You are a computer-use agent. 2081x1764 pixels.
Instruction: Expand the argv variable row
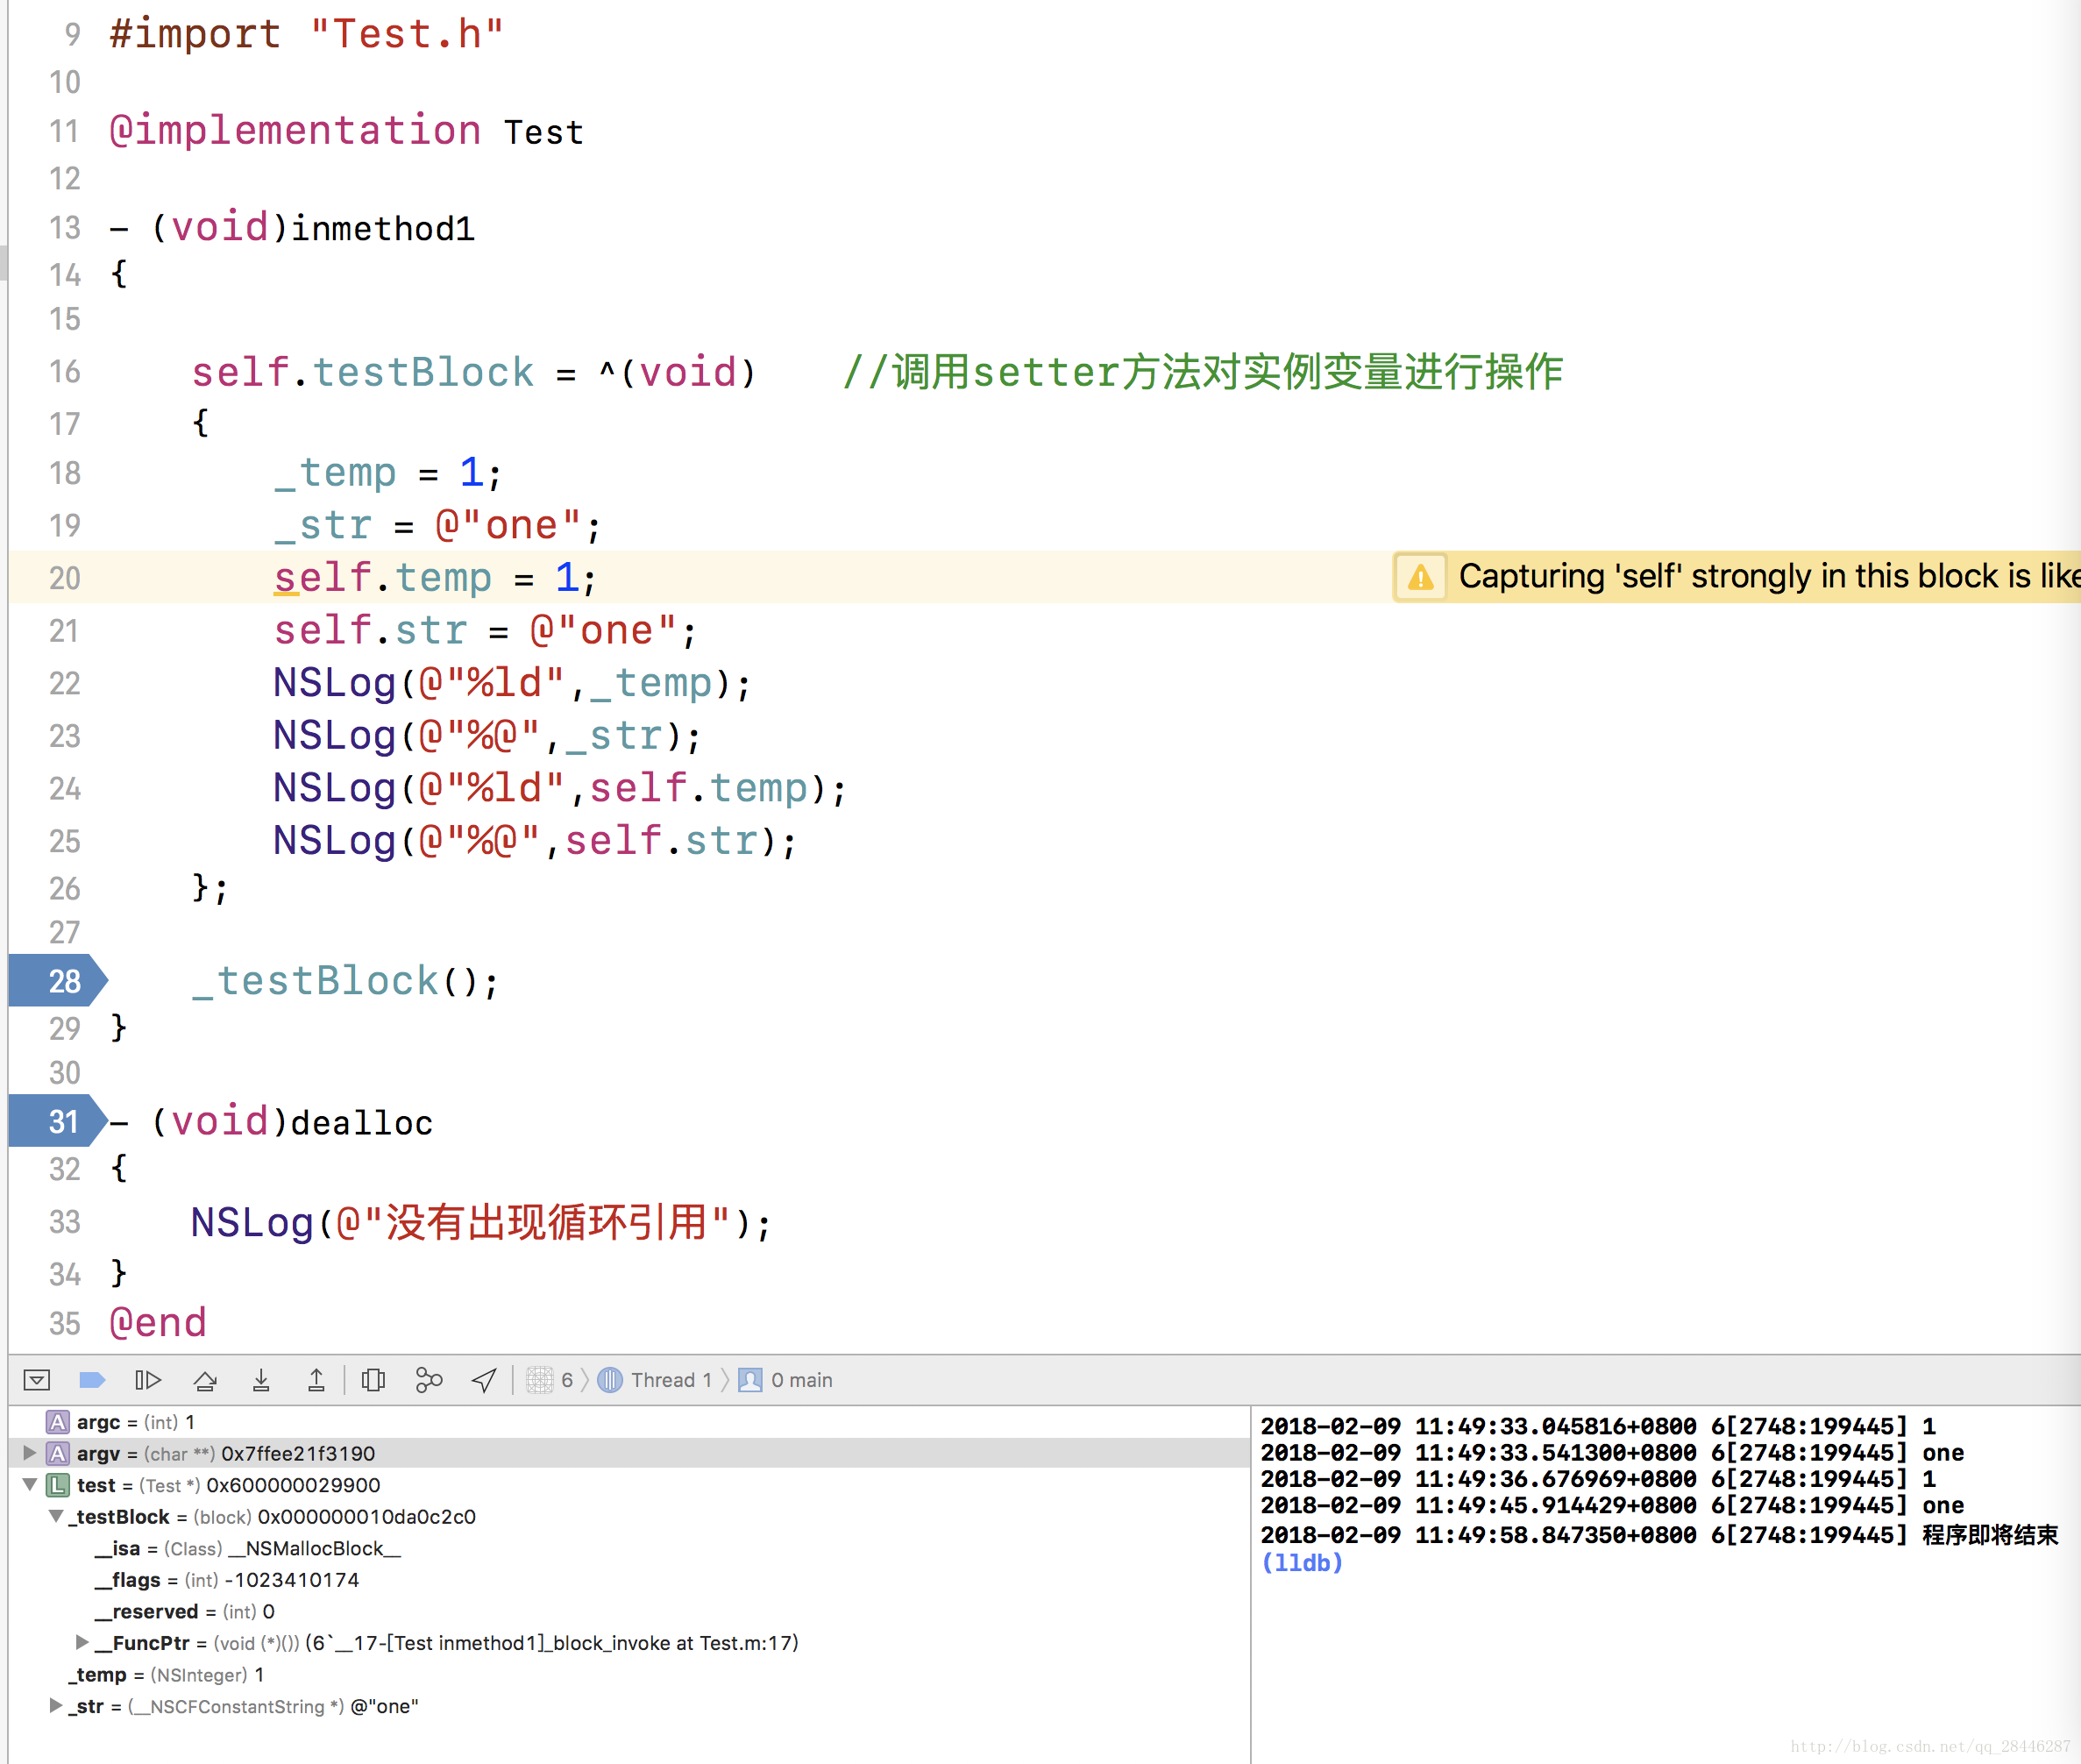pos(29,1453)
